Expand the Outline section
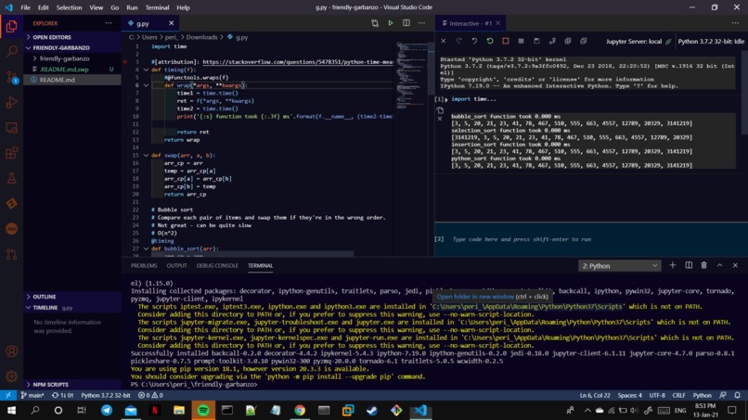This screenshot has height=420, width=748. point(72,297)
